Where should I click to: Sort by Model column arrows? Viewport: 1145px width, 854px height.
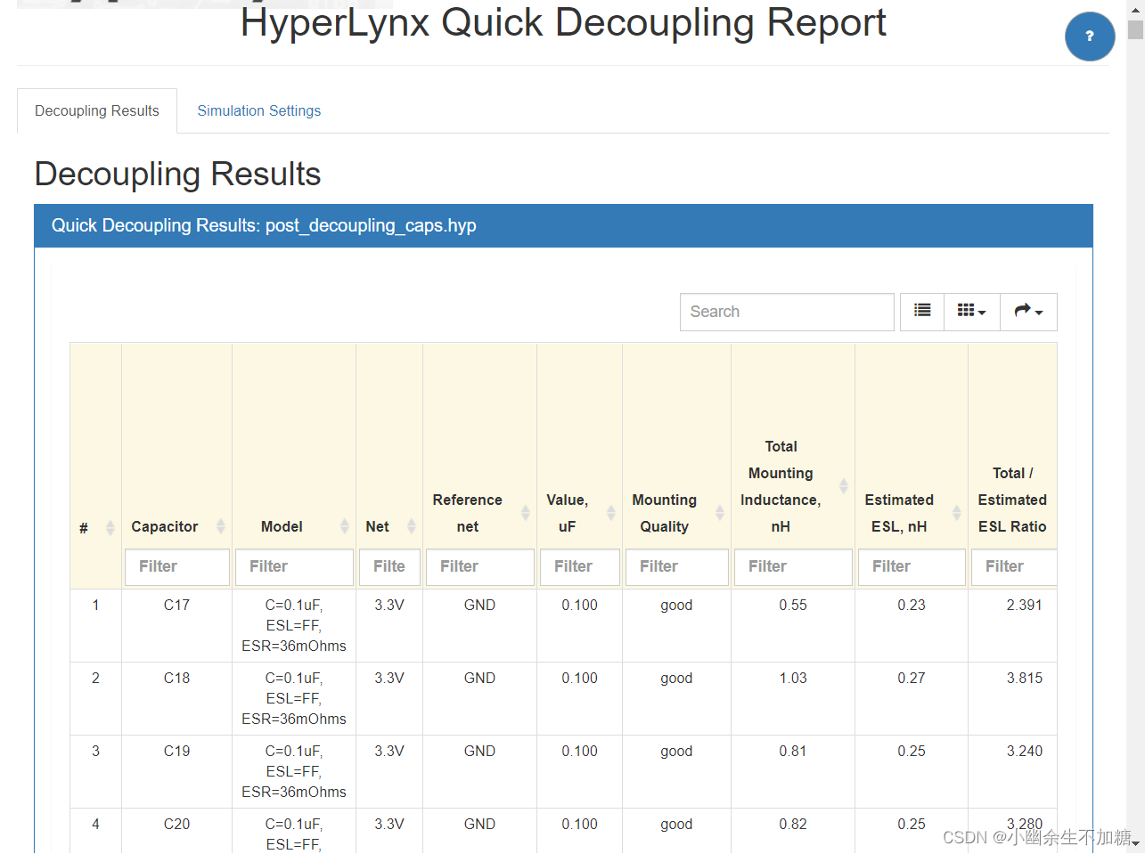345,526
